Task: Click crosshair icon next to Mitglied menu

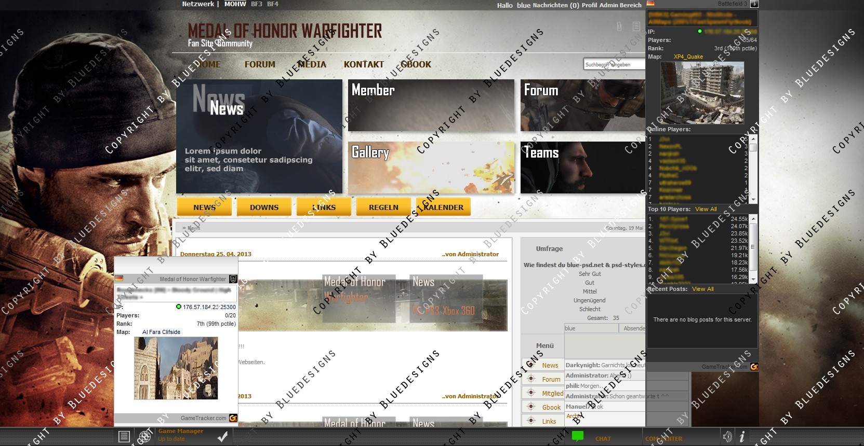Action: [531, 393]
